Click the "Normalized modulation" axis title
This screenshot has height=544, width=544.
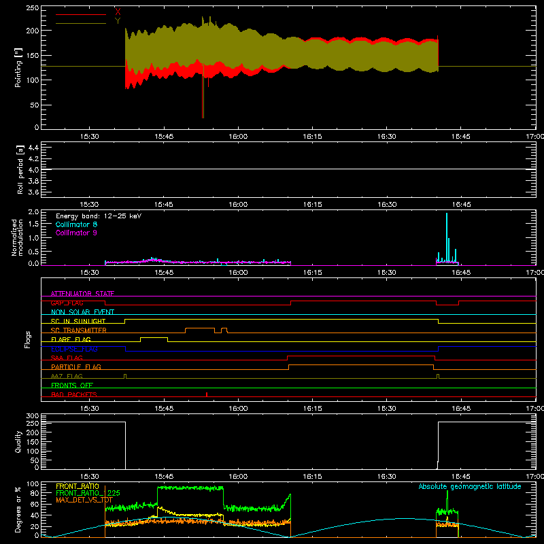pyautogui.click(x=18, y=237)
